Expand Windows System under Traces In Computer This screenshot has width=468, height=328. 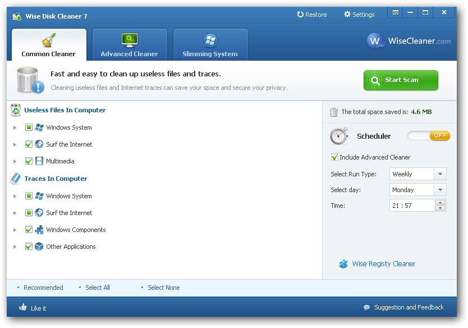[15, 196]
